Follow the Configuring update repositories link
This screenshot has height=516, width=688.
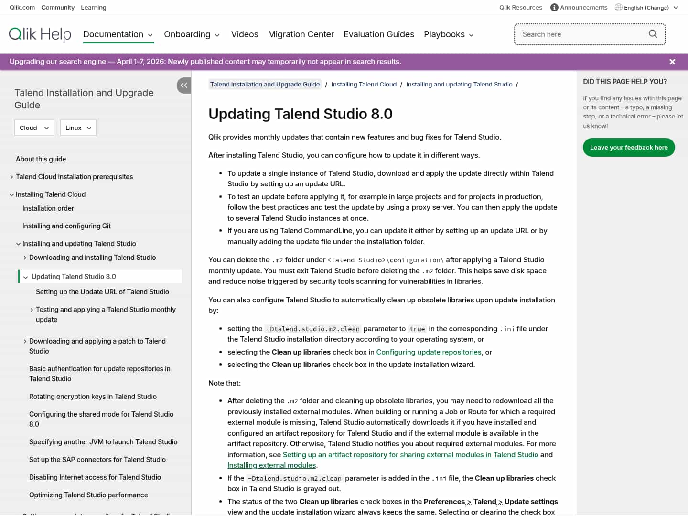[429, 352]
